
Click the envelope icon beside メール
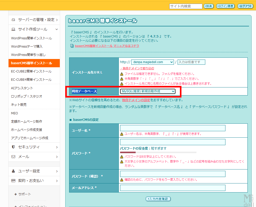(13, 157)
